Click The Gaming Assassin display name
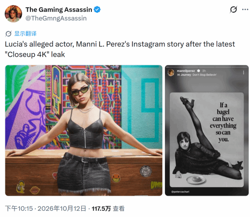The height and width of the screenshot is (217, 250). coord(59,10)
